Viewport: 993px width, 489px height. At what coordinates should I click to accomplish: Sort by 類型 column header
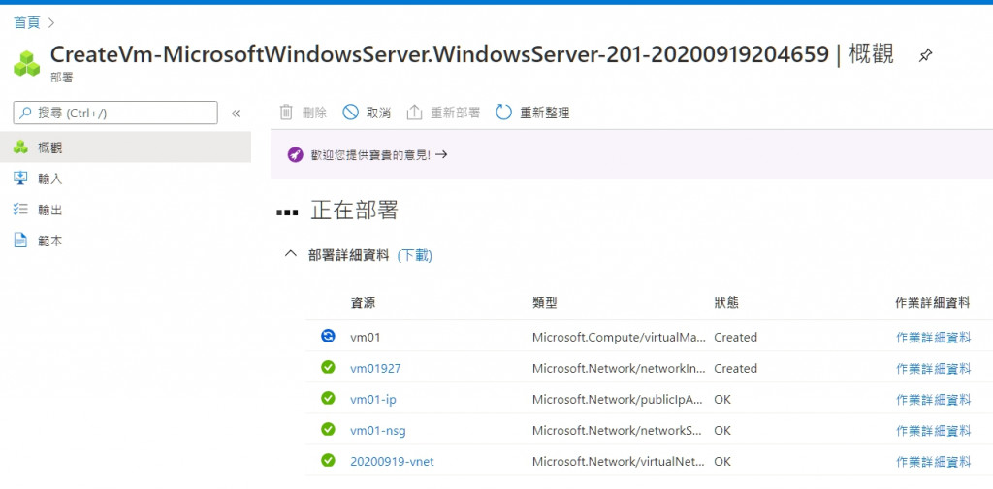tap(545, 303)
